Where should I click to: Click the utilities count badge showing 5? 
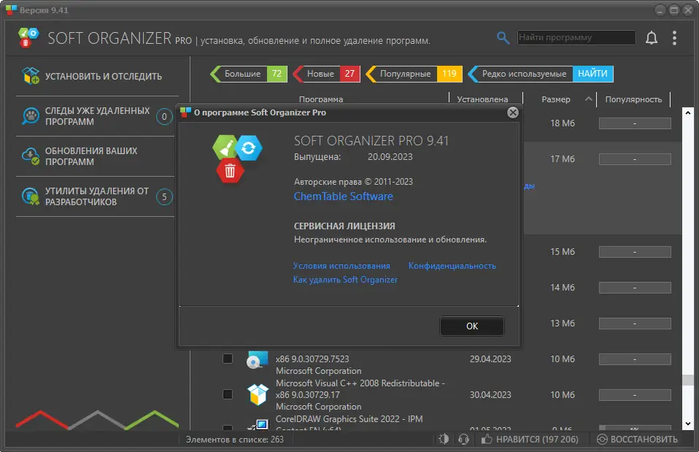click(x=164, y=196)
